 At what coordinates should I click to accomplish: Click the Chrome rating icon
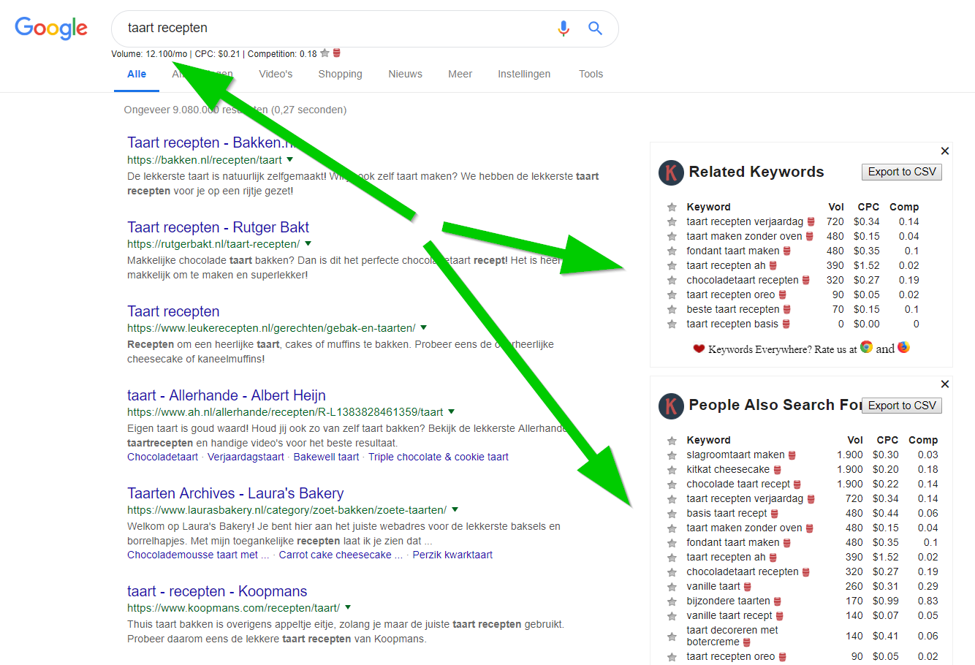(x=866, y=347)
